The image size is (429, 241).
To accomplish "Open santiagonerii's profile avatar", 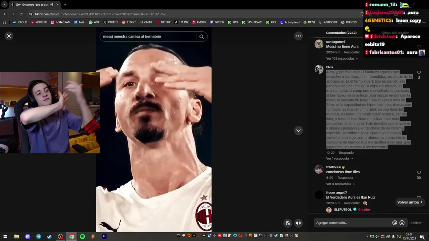I will click(319, 44).
